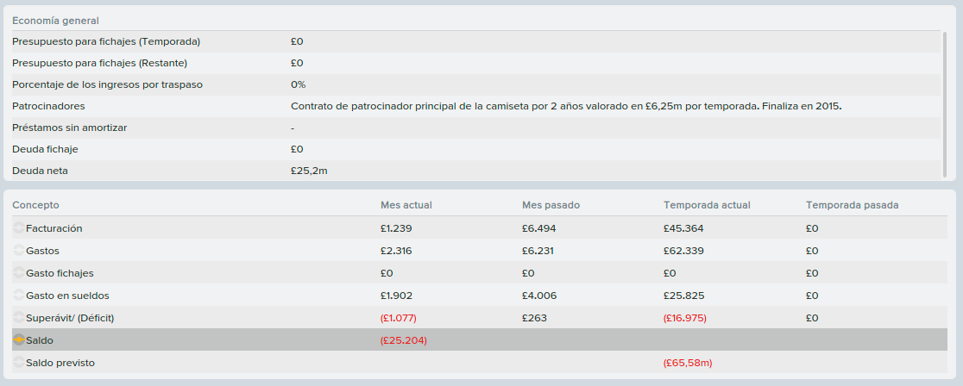Click the Economía general section heading
This screenshot has height=386, width=963.
point(55,21)
